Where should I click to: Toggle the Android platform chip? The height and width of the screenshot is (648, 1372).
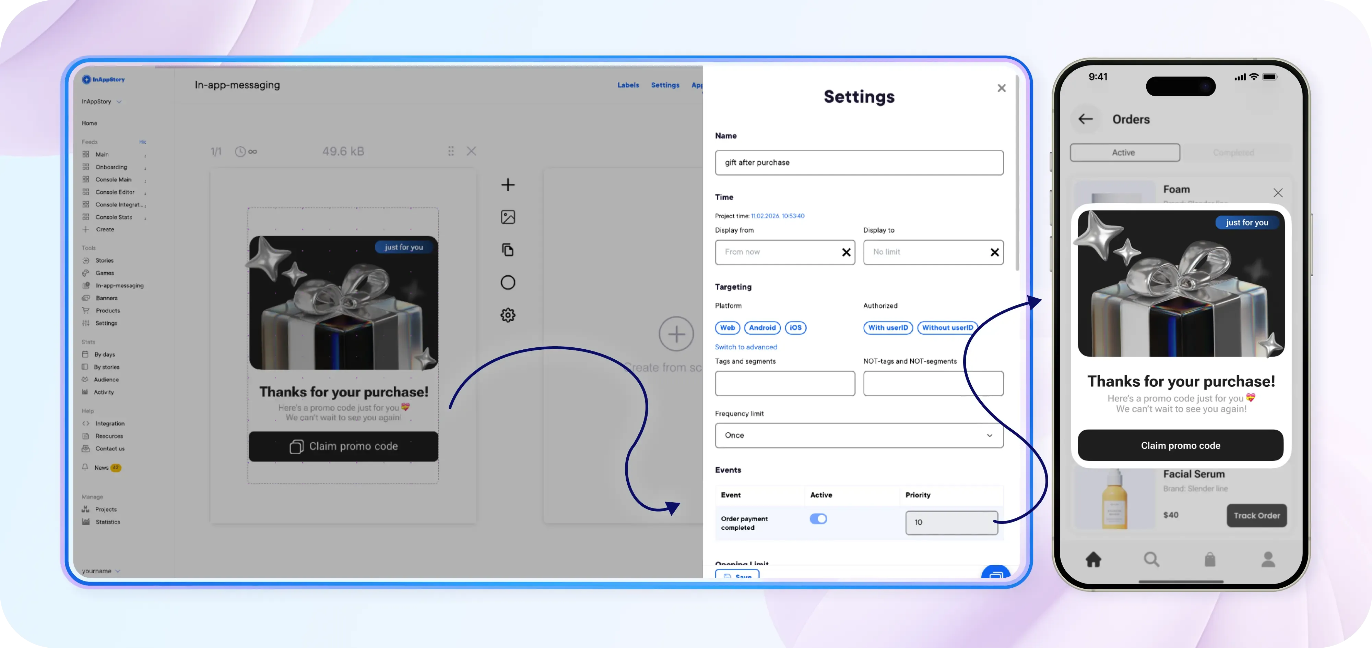(762, 328)
